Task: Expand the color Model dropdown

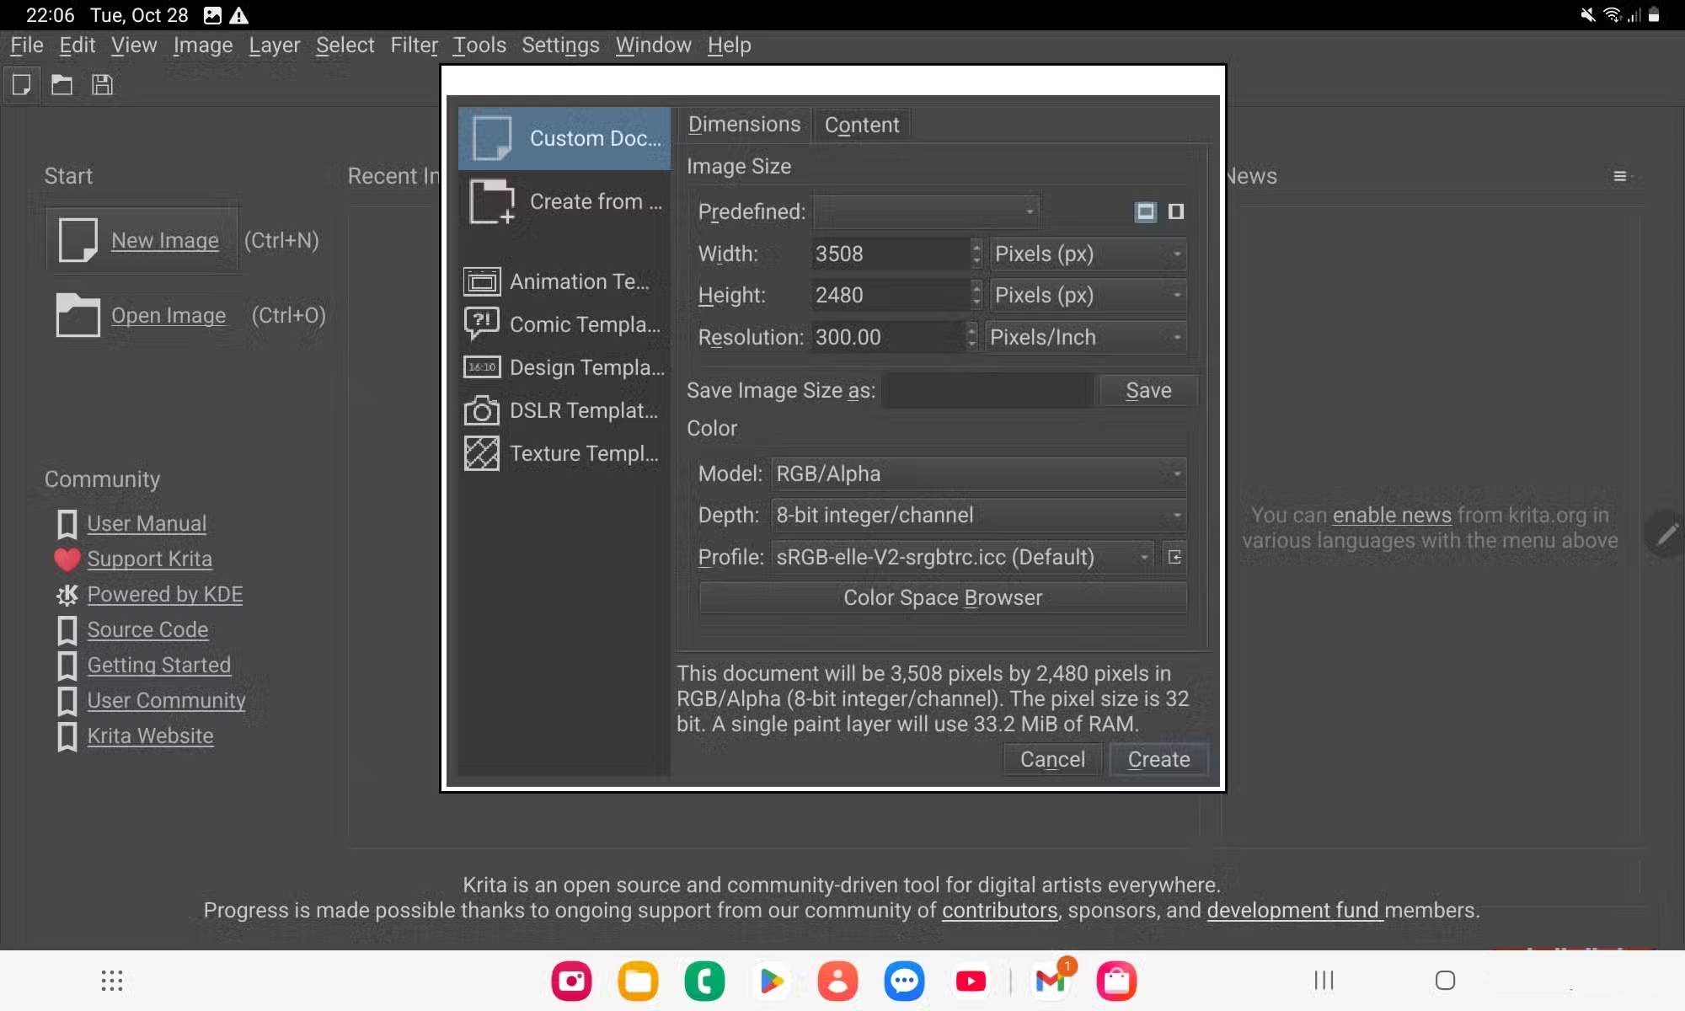Action: click(x=978, y=473)
